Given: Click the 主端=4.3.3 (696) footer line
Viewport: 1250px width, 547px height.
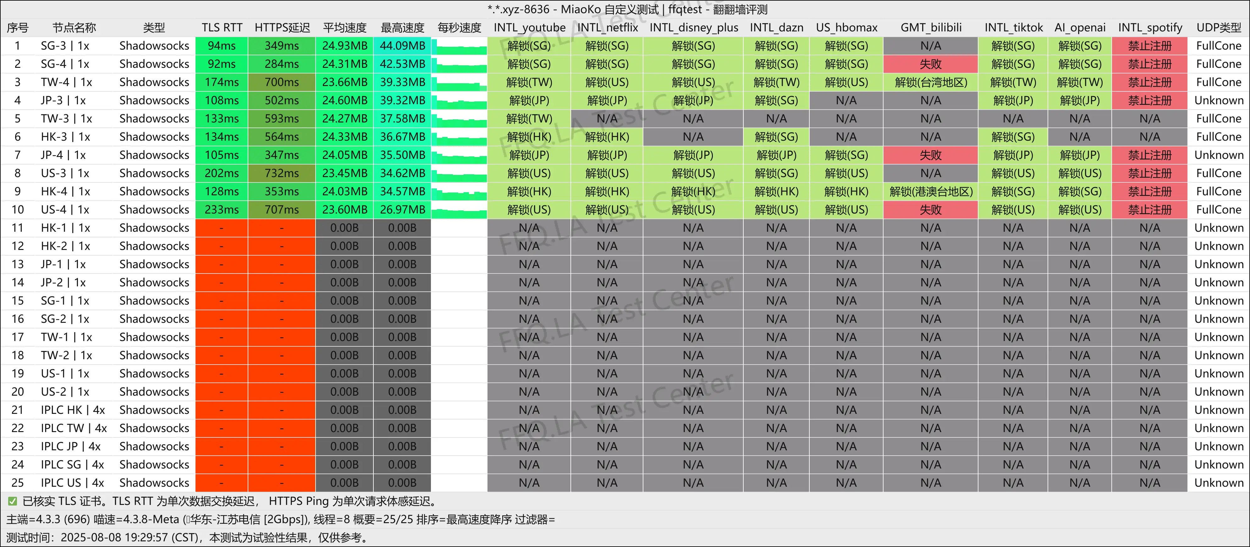Looking at the screenshot, I should [x=280, y=519].
